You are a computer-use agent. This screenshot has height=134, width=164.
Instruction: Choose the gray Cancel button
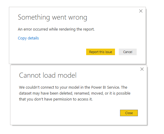point(128,52)
